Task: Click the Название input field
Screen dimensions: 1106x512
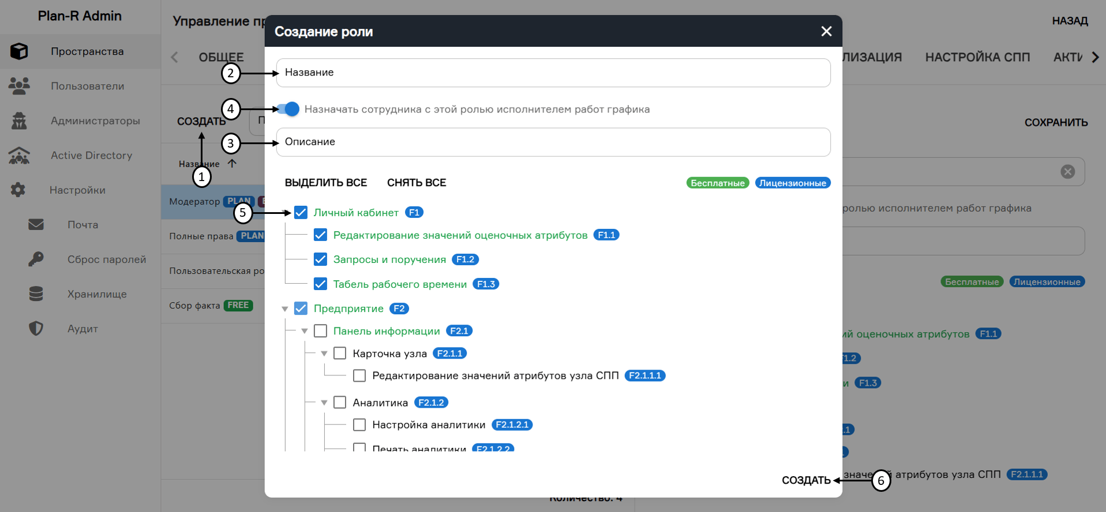Action: (x=553, y=73)
